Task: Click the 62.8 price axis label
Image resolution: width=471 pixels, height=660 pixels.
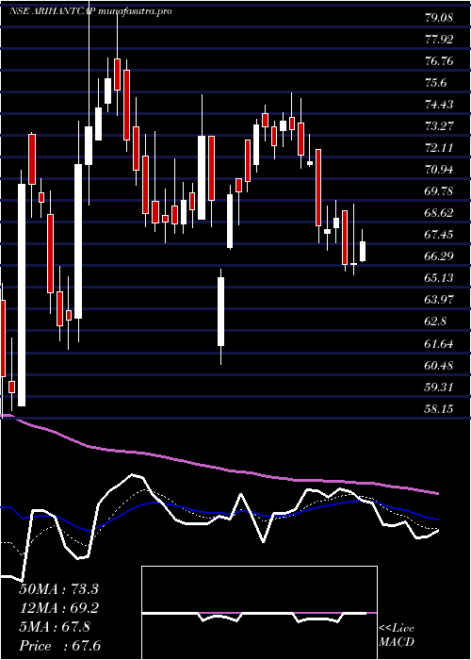Action: (x=435, y=322)
